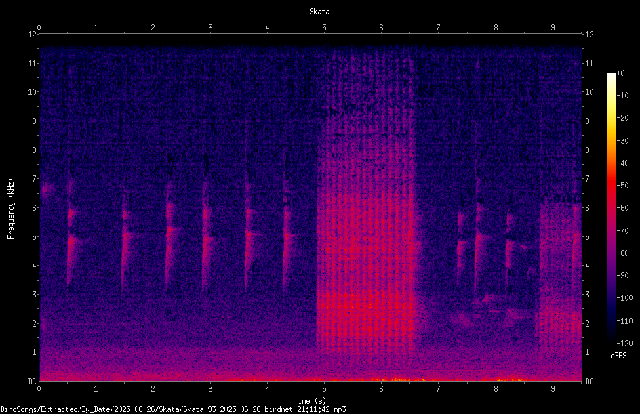Click the '-110' color scale label

(x=625, y=321)
